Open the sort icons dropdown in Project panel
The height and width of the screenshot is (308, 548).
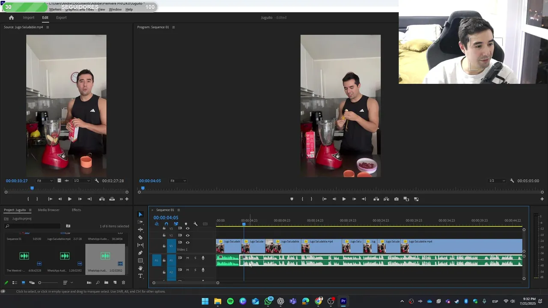point(67,282)
